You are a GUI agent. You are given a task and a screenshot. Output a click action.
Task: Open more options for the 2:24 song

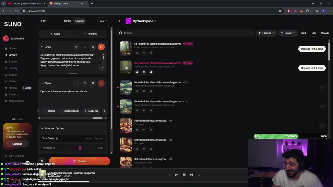click(x=322, y=87)
